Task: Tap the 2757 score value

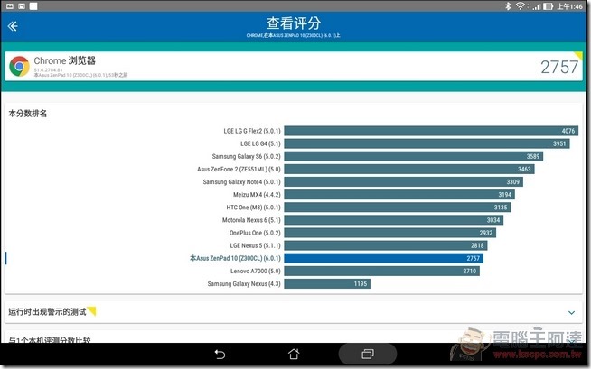Action: pos(558,67)
